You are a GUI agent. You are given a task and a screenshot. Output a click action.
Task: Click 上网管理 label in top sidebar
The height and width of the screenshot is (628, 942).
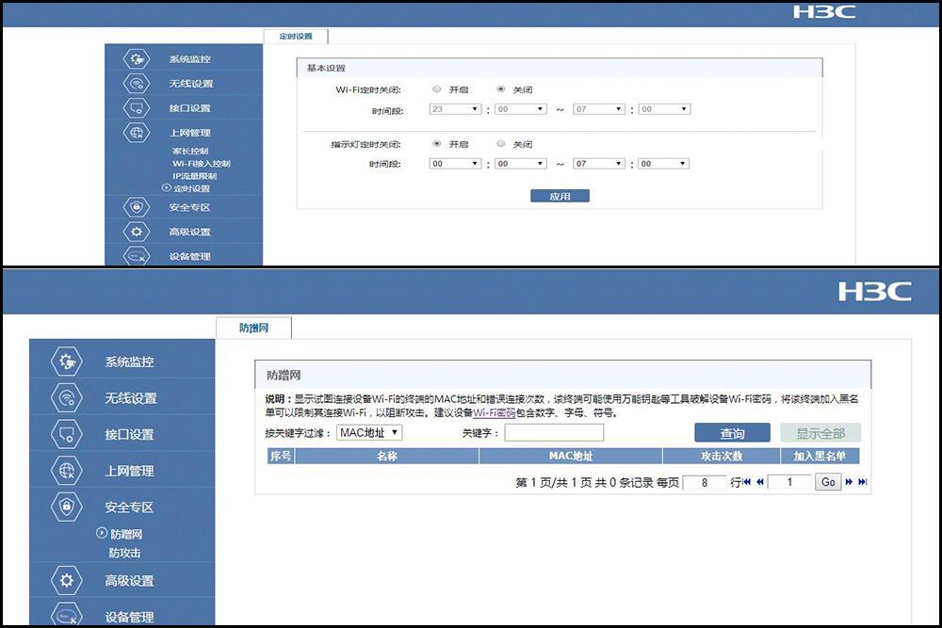(190, 133)
